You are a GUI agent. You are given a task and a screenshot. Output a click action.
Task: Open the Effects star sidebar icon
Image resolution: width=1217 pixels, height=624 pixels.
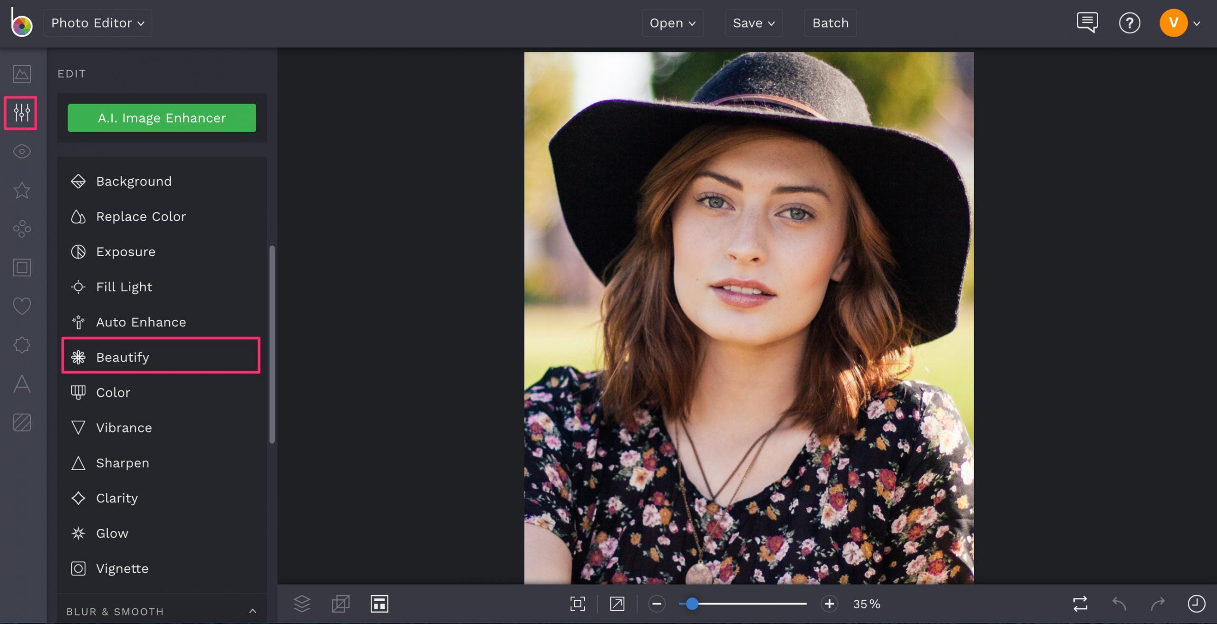(21, 191)
